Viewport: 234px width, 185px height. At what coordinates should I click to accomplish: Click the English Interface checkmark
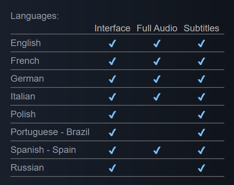[x=112, y=44]
